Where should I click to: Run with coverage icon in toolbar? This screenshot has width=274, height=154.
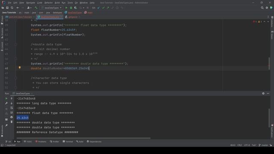[x=75, y=8]
